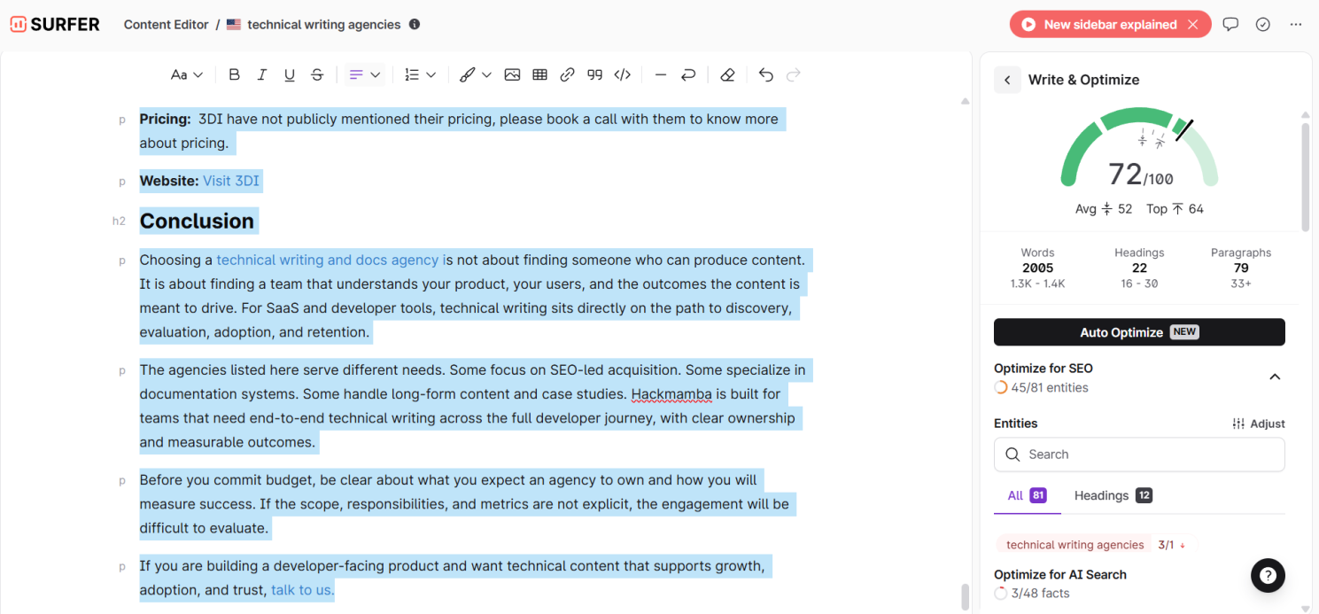Open the text style Aa dropdown
This screenshot has height=614, width=1319.
click(187, 75)
